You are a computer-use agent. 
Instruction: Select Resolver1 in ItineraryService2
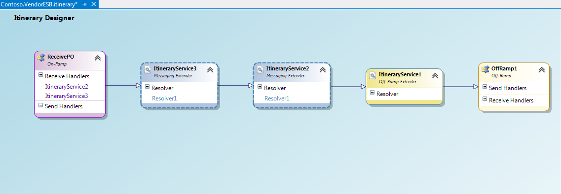click(x=277, y=98)
